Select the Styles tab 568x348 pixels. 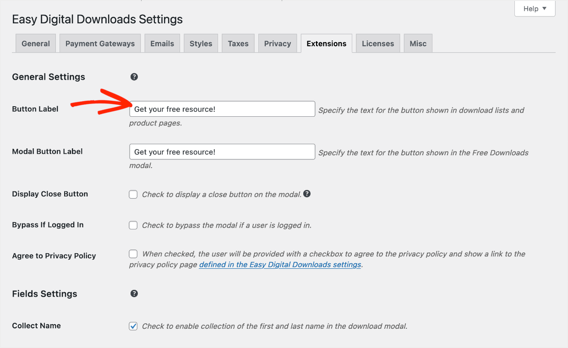click(201, 43)
